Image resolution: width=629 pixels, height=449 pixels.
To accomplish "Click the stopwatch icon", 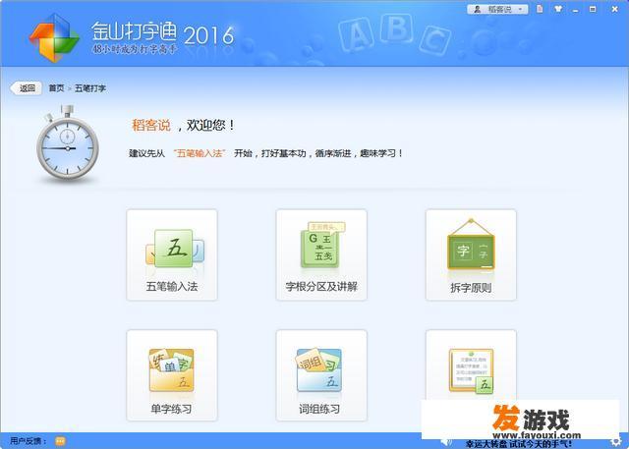I will [x=67, y=143].
